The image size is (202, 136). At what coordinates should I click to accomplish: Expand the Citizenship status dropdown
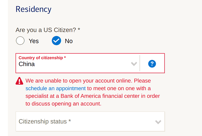point(90,121)
